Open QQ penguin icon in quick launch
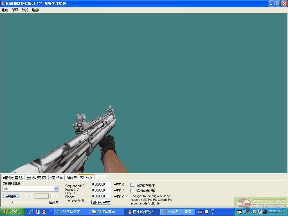Image resolution: width=288 pixels, height=216 pixels. click(x=44, y=212)
